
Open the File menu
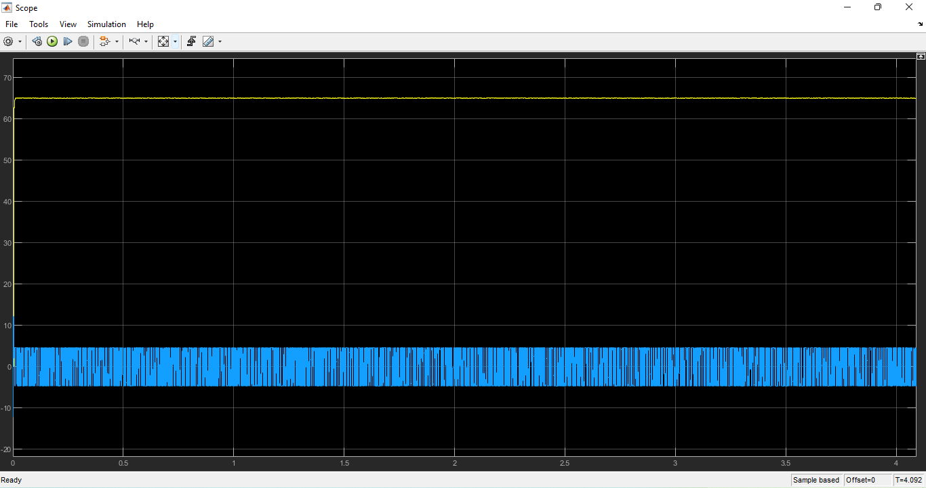pyautogui.click(x=12, y=24)
